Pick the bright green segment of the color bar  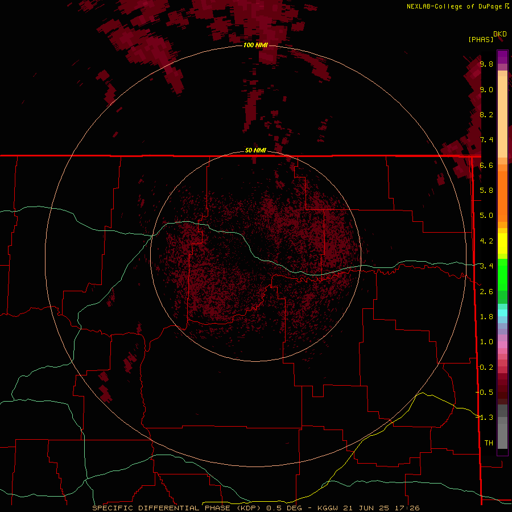coord(502,274)
